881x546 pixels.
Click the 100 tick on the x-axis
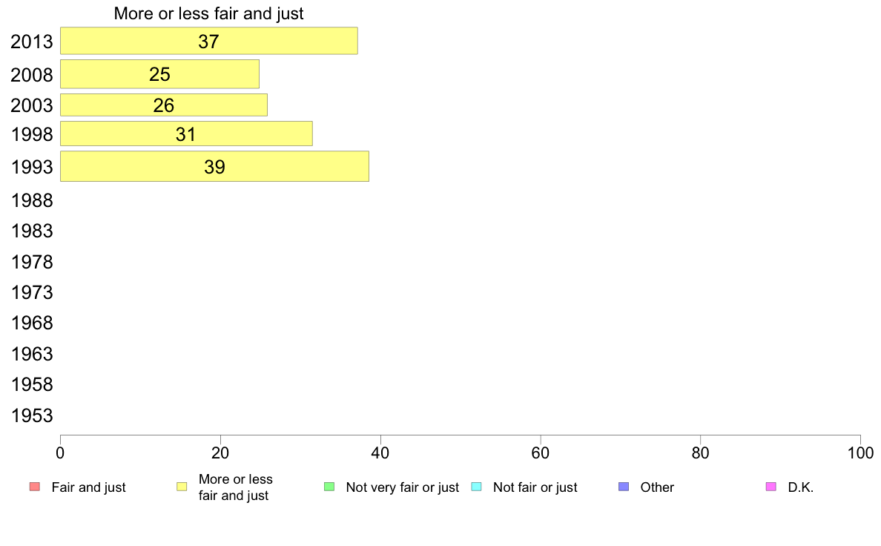(860, 453)
